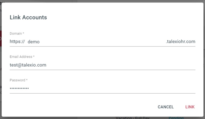Click the "Password *" label

pyautogui.click(x=19, y=80)
